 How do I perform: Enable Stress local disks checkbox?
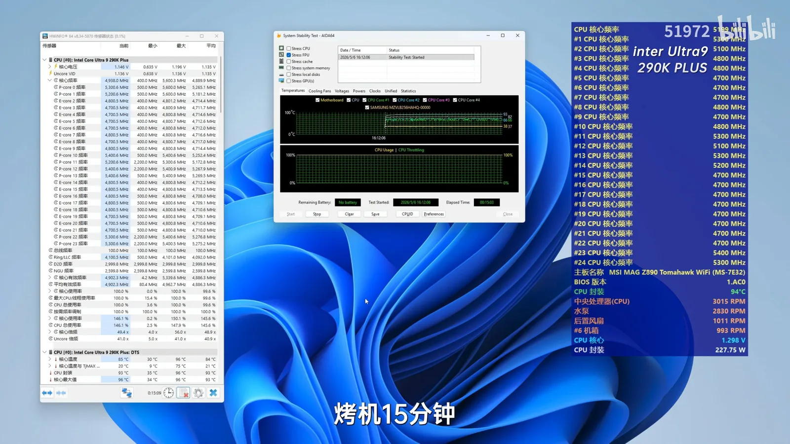point(288,74)
